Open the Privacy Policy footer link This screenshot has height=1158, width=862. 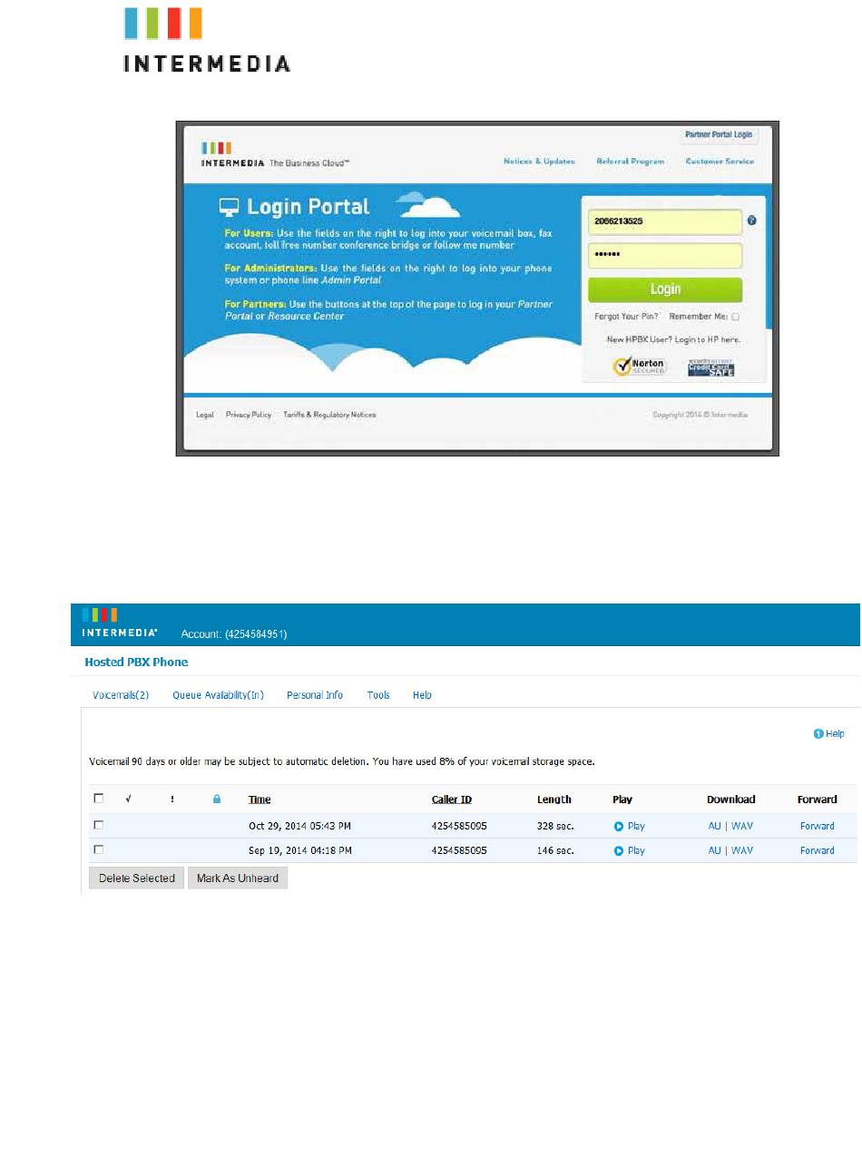tap(249, 415)
